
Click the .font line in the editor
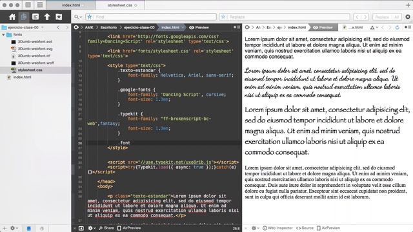pyautogui.click(x=124, y=143)
